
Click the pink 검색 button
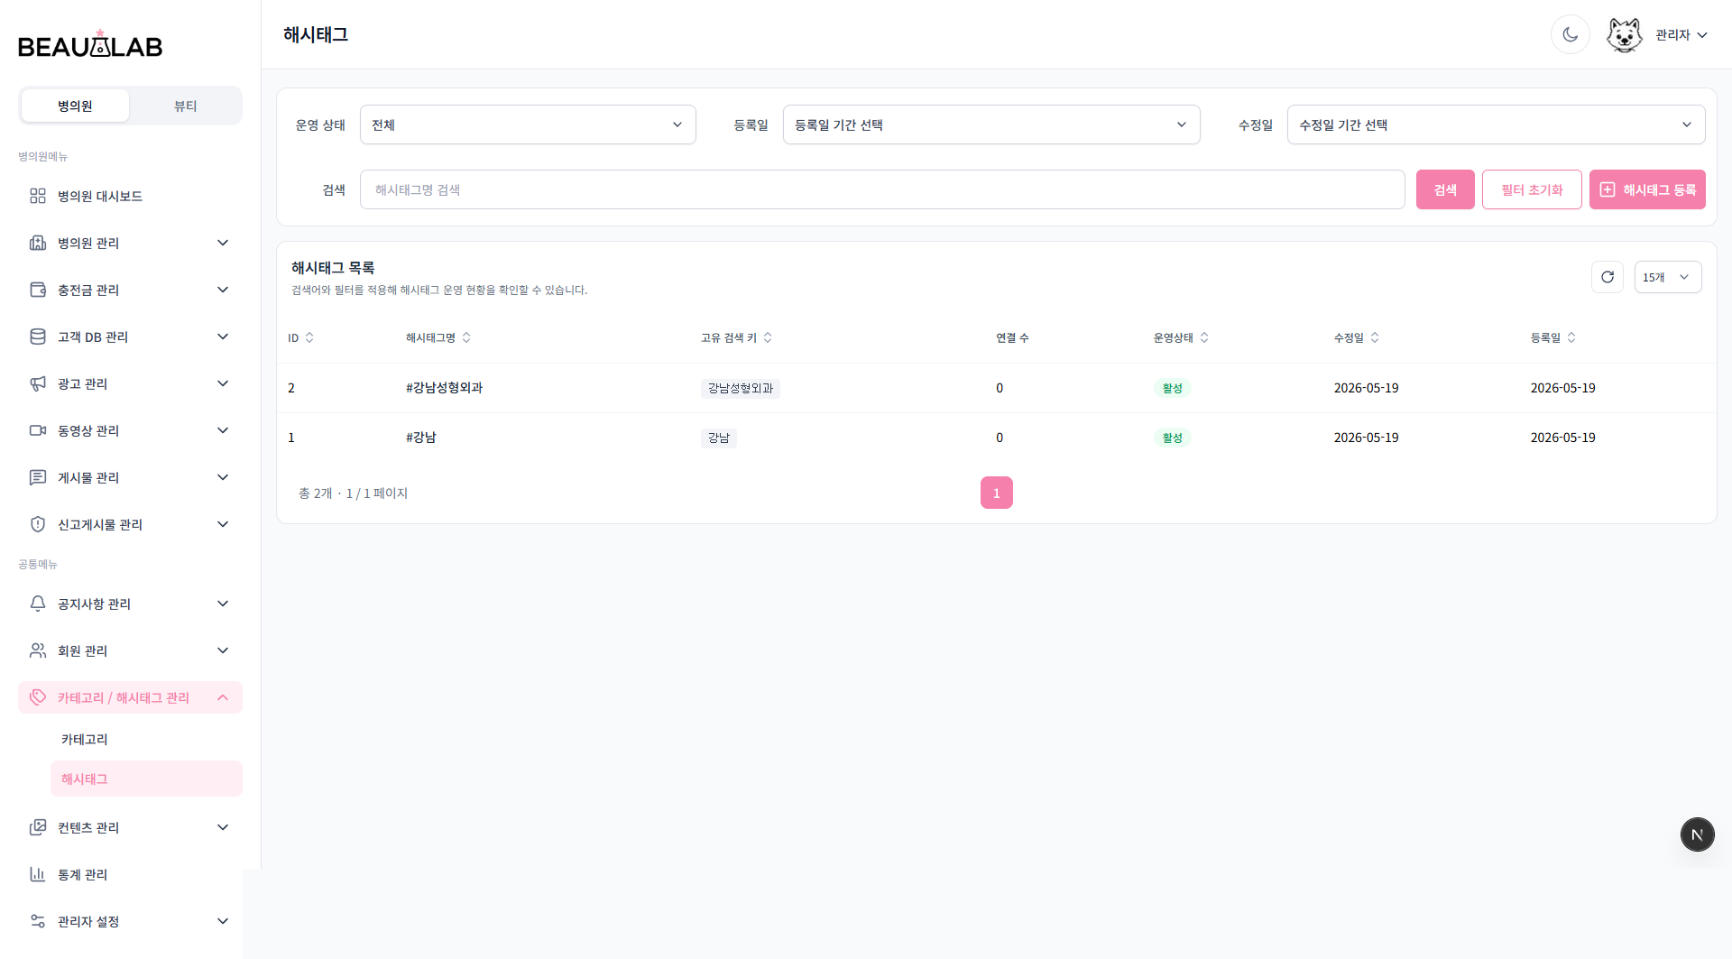(x=1445, y=189)
